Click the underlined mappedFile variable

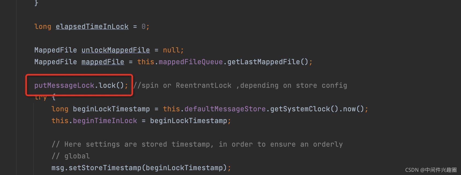pyautogui.click(x=103, y=62)
